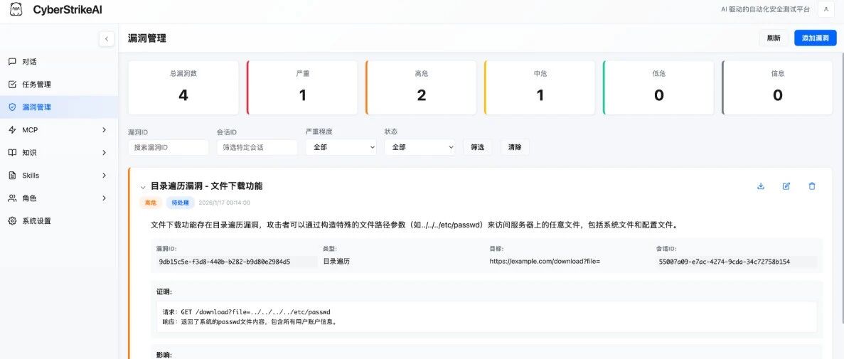Open the Skills menu item

[59, 176]
